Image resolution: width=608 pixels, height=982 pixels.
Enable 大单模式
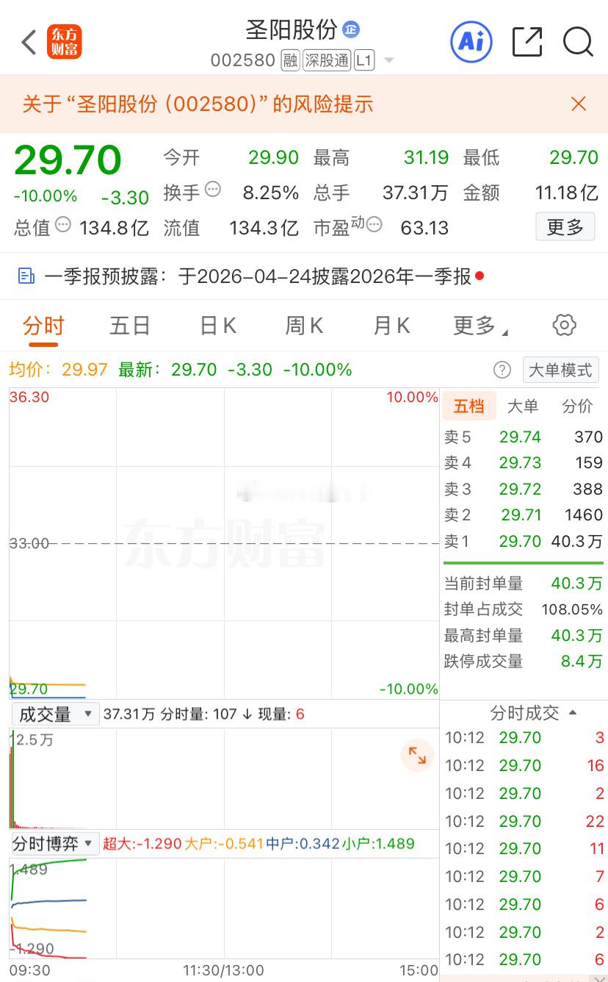(x=560, y=370)
